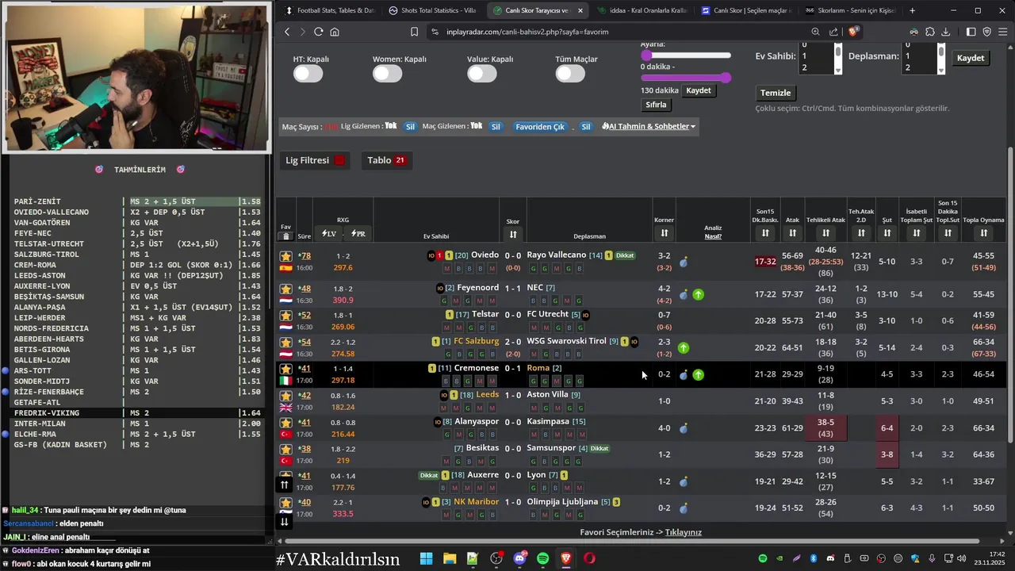The width and height of the screenshot is (1015, 571).
Task: Click Kaydet next to the Deplasman listbox
Action: [x=971, y=58]
